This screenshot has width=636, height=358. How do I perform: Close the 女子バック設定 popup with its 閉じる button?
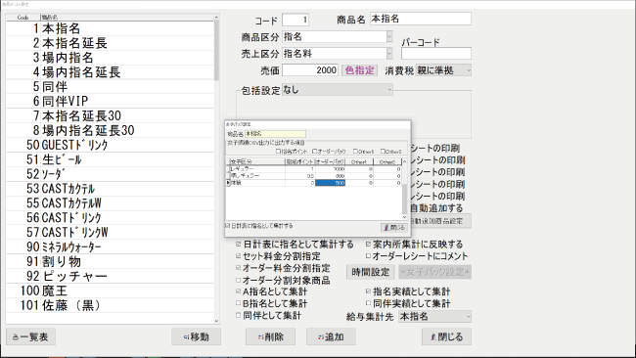coord(394,228)
